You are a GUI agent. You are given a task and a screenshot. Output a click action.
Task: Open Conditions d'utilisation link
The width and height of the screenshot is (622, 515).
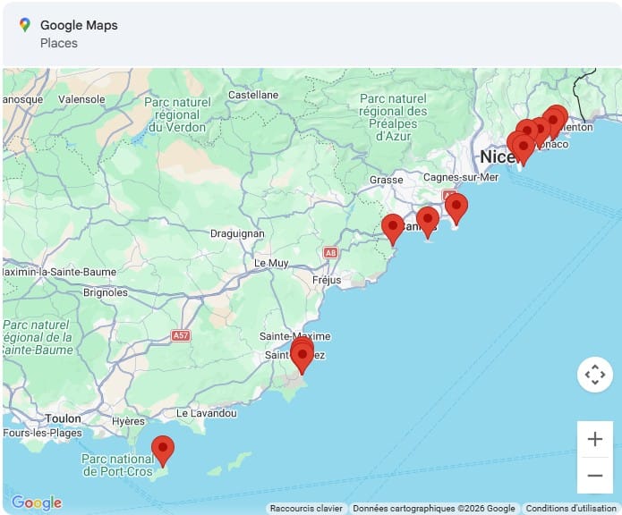tap(571, 508)
